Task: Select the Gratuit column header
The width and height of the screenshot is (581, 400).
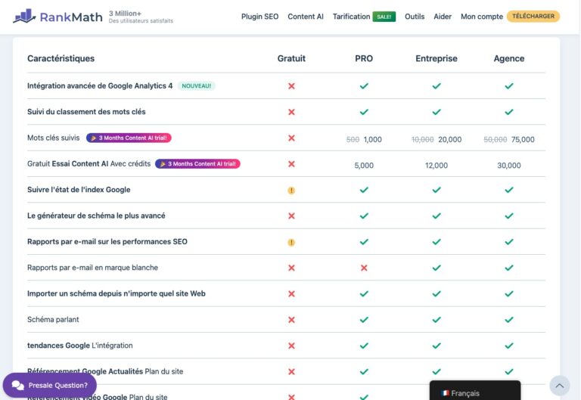Action: (x=291, y=58)
